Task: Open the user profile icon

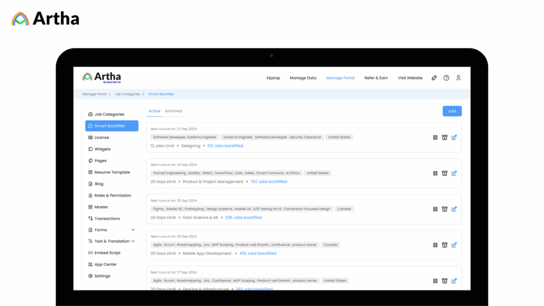Action: (x=458, y=78)
